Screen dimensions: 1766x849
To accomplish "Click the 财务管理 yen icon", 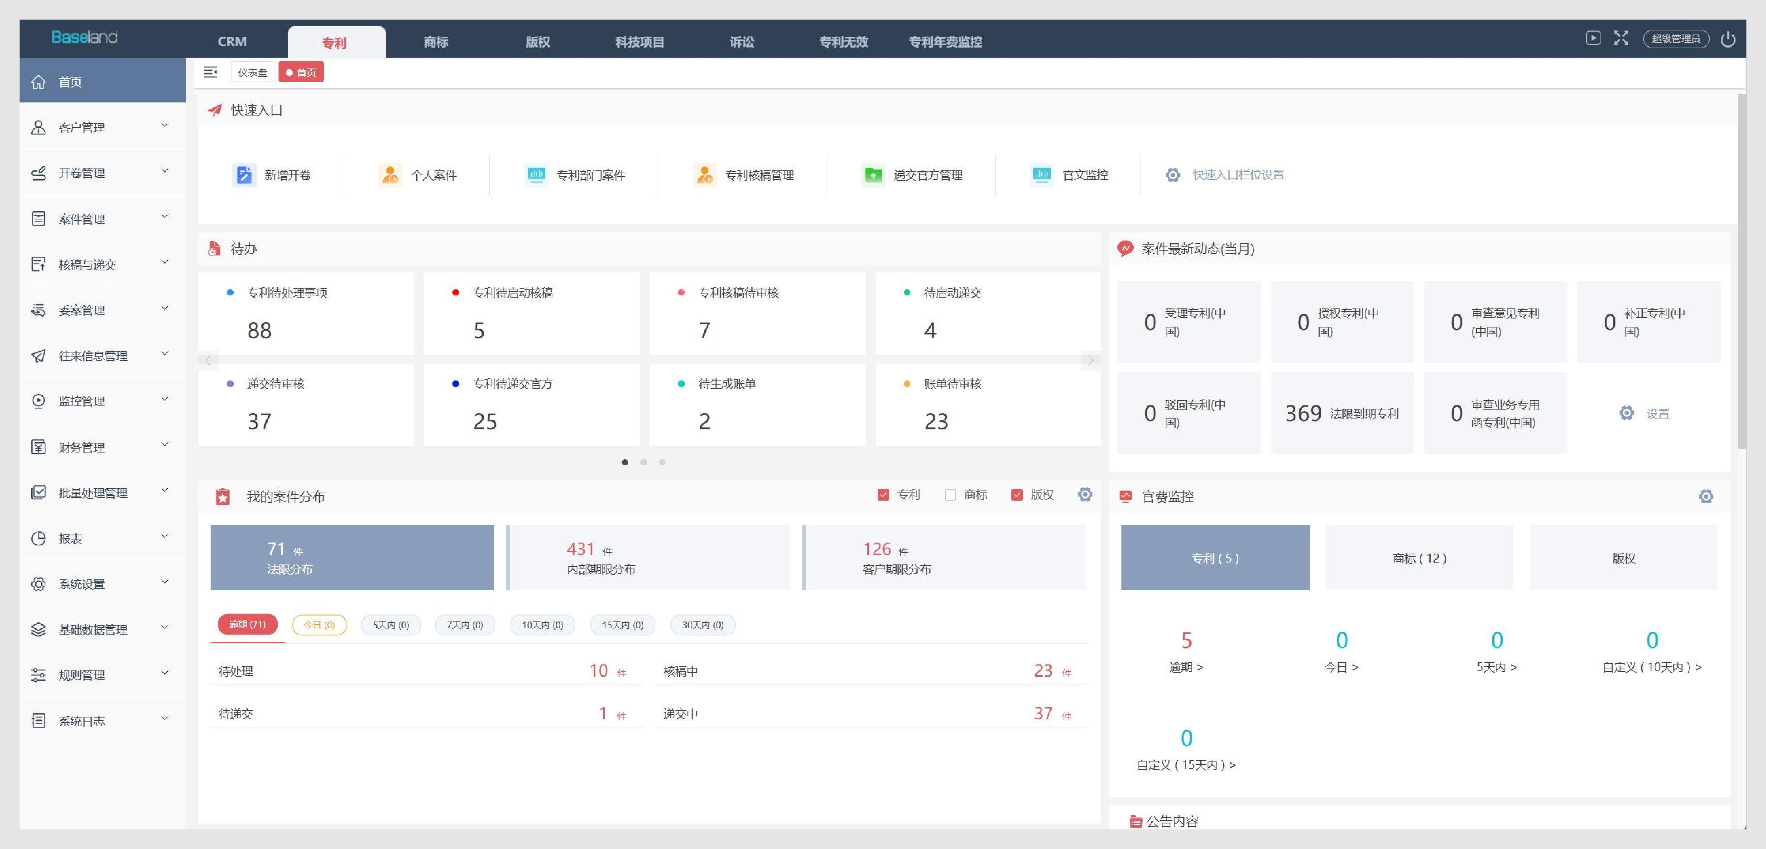I will 38,447.
